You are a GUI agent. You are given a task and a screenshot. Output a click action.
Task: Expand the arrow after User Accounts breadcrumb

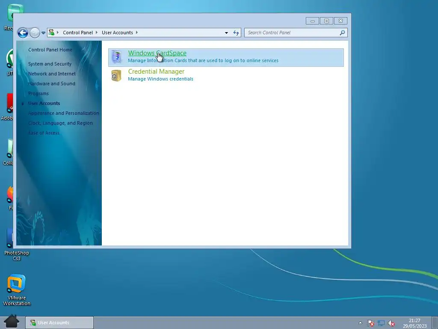tap(137, 33)
